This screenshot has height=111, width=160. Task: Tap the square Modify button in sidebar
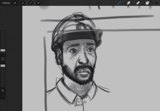click(3, 59)
